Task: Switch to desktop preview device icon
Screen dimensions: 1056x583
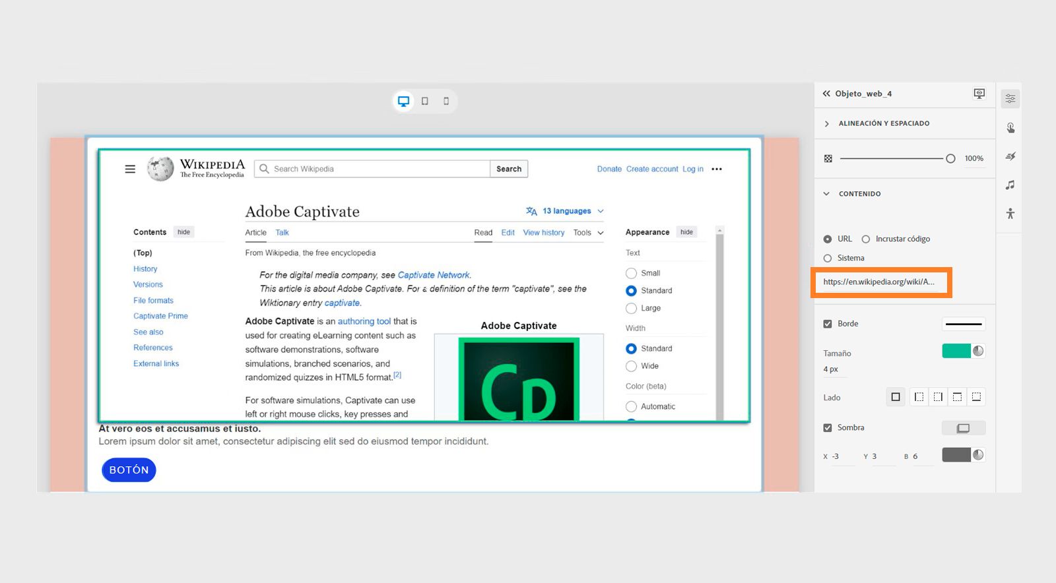Action: 403,102
